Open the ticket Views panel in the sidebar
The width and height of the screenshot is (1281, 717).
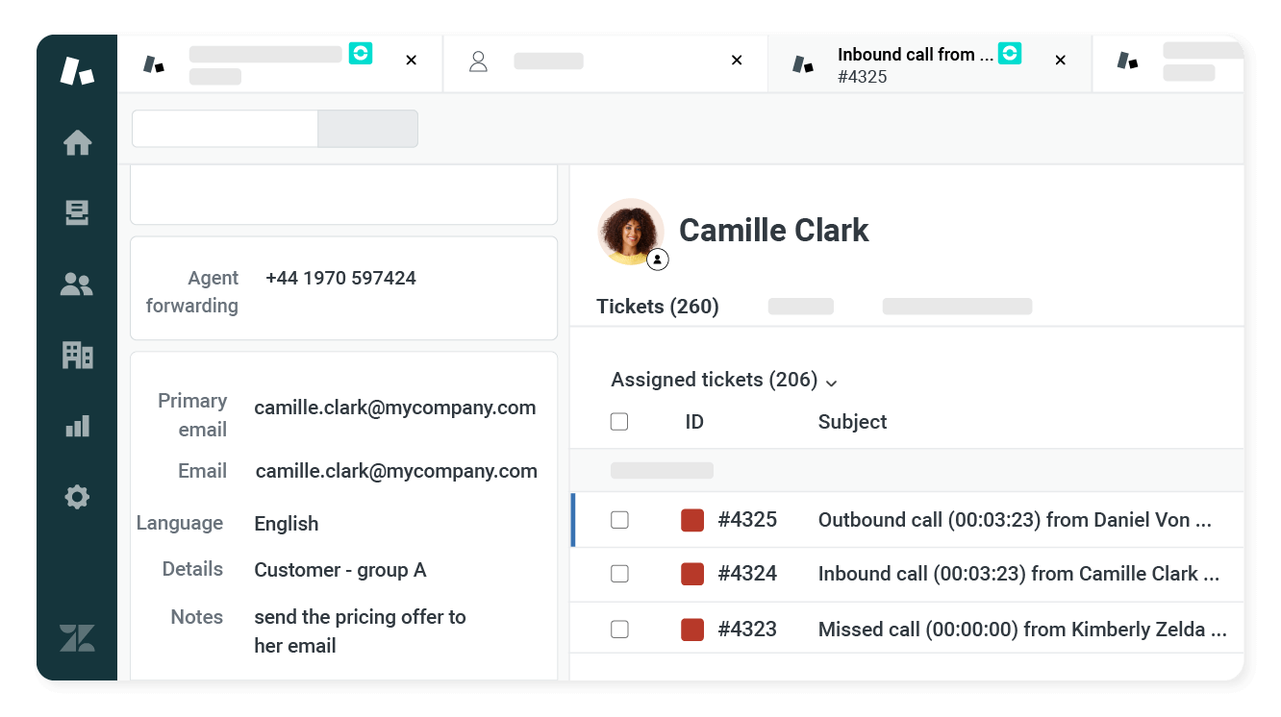coord(76,212)
